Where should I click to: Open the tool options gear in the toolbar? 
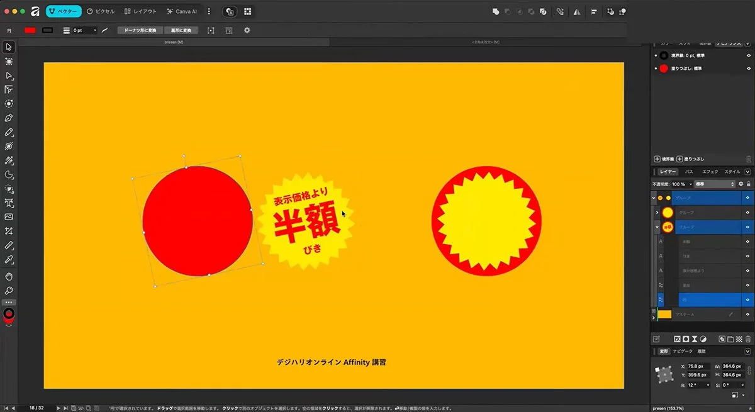click(247, 30)
